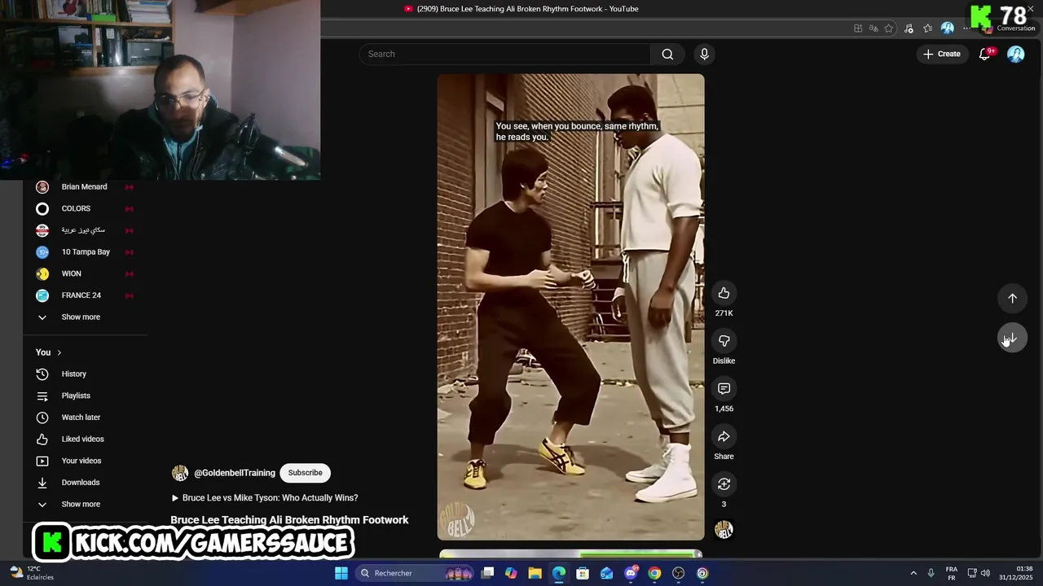Click the search magnifier button
1043x586 pixels.
coord(667,55)
